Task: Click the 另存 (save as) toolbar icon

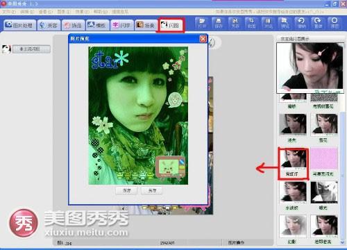Action: [x=235, y=23]
